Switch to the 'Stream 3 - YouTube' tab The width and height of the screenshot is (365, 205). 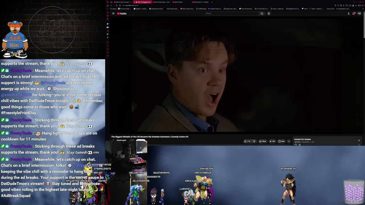coord(200,2)
